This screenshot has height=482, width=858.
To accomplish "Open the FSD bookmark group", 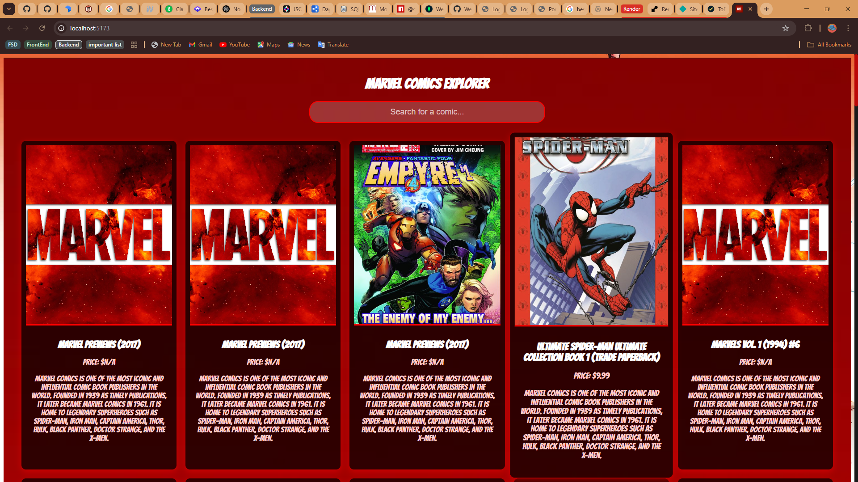I will (x=13, y=45).
